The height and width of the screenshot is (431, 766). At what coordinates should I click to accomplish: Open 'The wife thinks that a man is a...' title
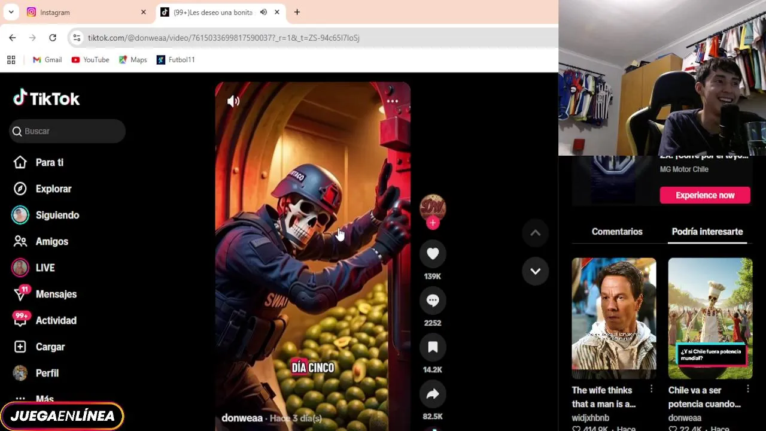coord(604,397)
